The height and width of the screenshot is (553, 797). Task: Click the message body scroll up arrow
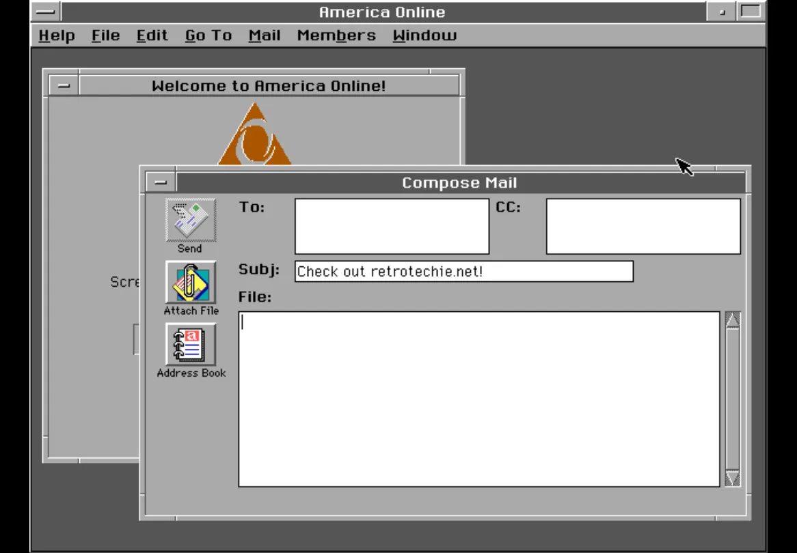[733, 320]
